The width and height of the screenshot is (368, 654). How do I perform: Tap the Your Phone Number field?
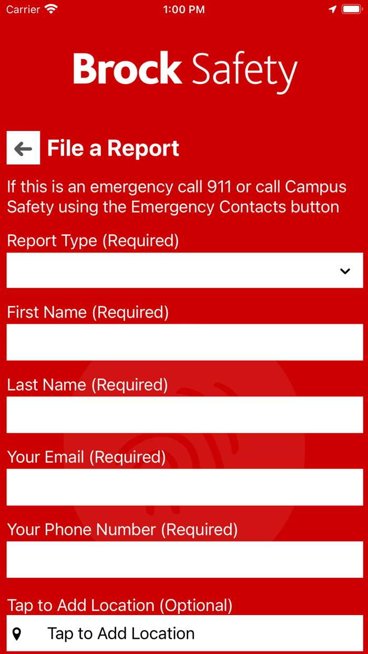click(184, 559)
